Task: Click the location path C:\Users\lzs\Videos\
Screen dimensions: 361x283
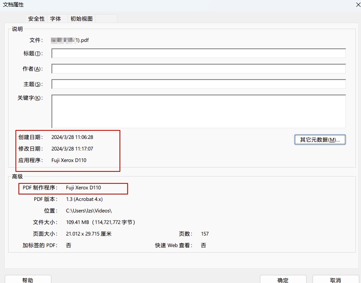Action: pyautogui.click(x=89, y=211)
